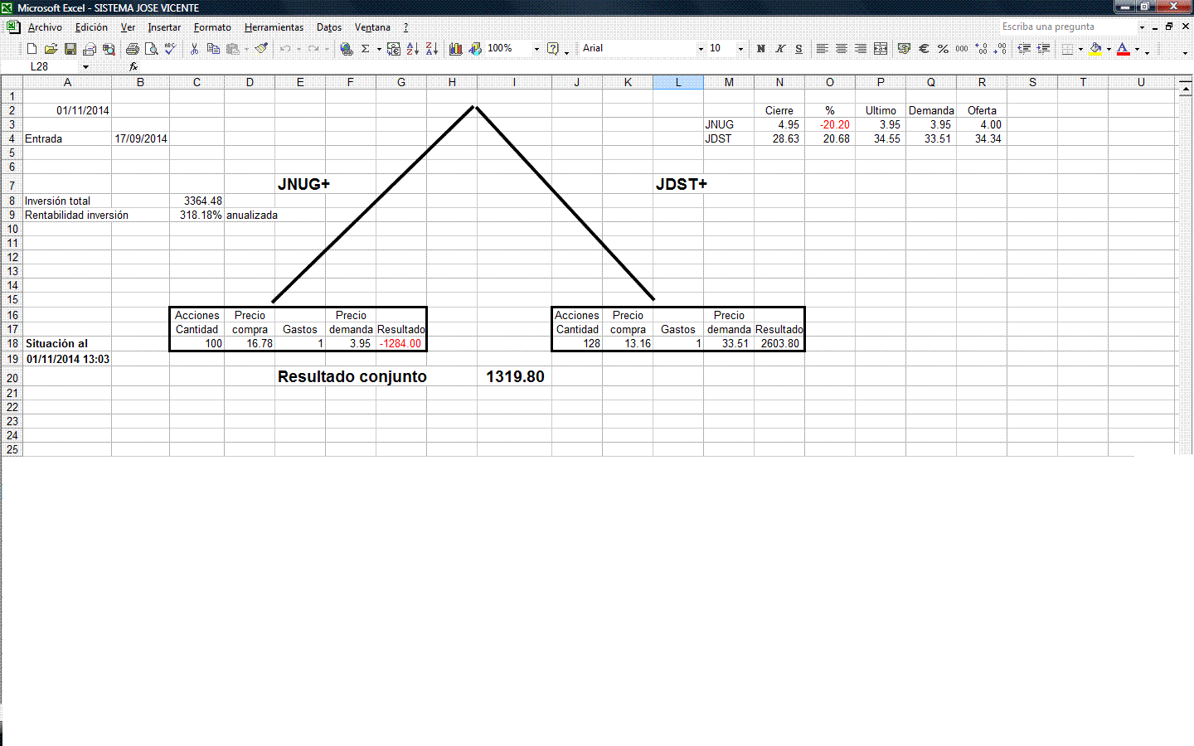Viewport: 1194px width, 746px height.
Task: Open the Herramientas menu
Action: pyautogui.click(x=274, y=27)
